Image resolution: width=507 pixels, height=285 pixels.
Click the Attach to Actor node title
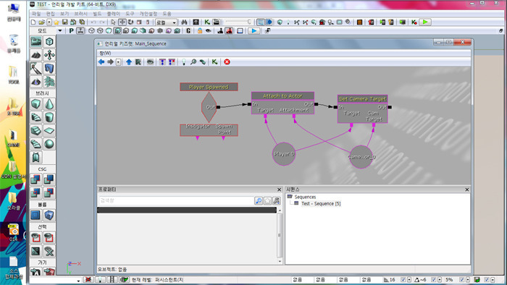coord(282,96)
